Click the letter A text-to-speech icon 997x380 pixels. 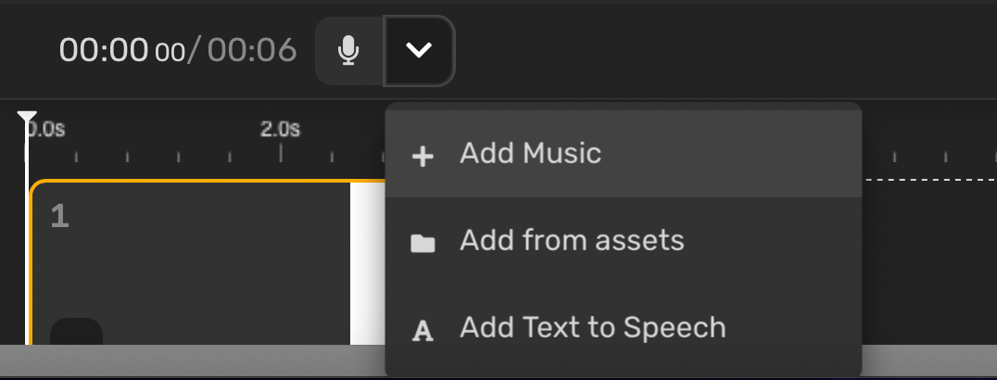[x=423, y=331]
